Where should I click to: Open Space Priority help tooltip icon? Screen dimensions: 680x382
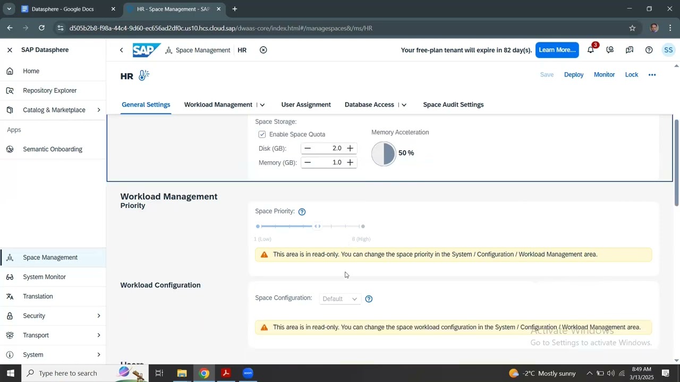(302, 212)
